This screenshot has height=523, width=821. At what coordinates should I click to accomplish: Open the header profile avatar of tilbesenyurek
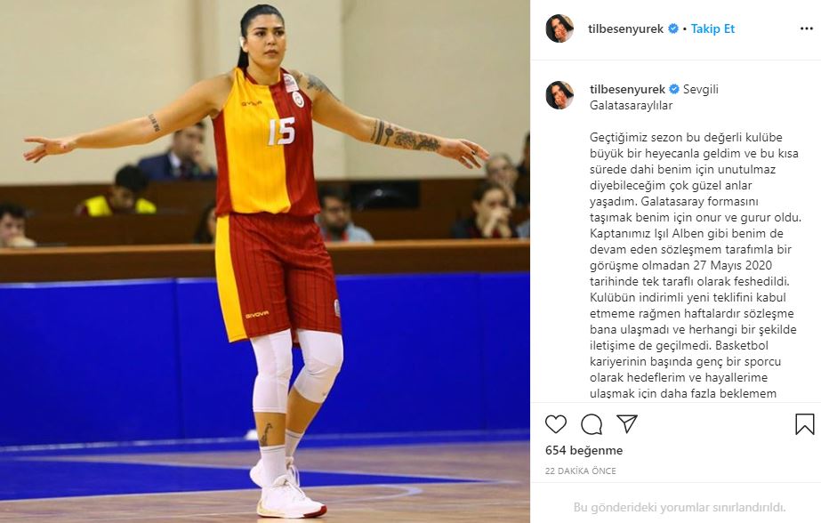point(559,28)
